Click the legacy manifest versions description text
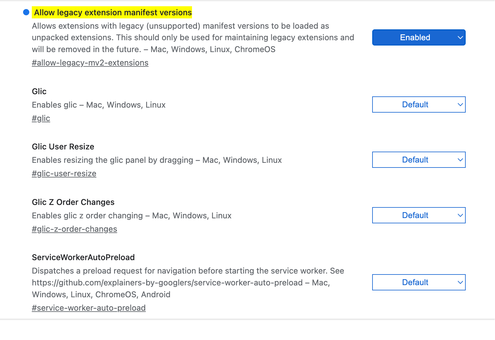The image size is (495, 340). pyautogui.click(x=193, y=37)
